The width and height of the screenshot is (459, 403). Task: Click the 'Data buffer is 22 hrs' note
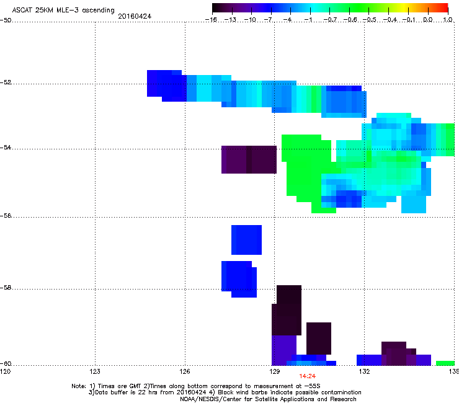[225, 392]
